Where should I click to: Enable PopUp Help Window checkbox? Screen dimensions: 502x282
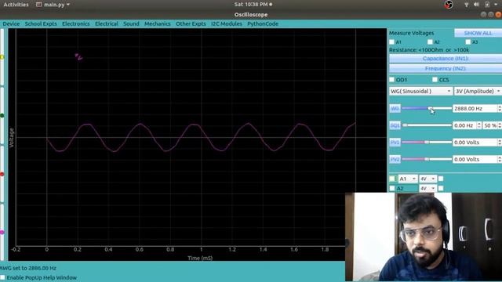click(2, 277)
